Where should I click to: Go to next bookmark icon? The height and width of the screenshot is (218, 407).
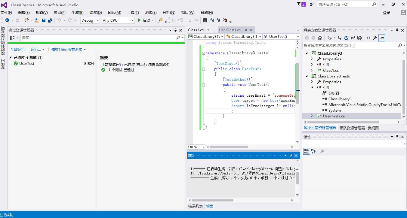tap(218, 20)
